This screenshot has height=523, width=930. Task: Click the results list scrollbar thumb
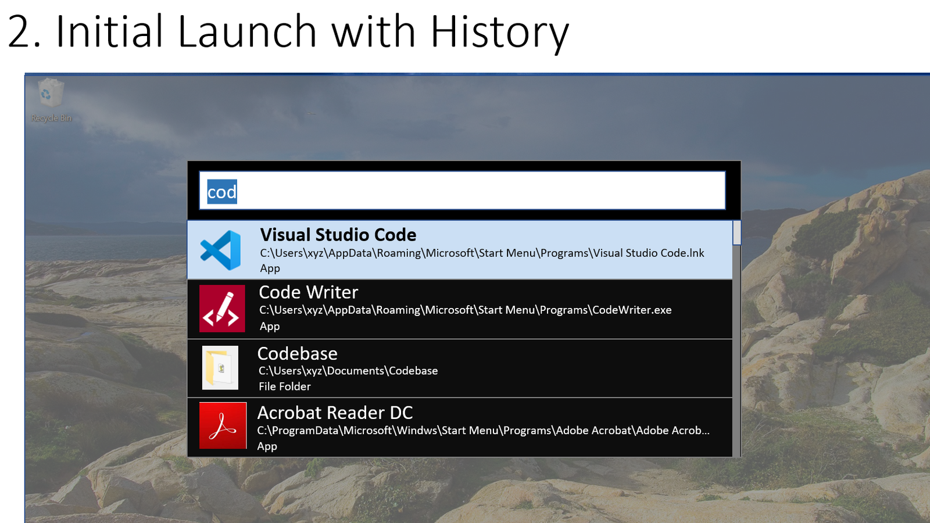pyautogui.click(x=737, y=232)
